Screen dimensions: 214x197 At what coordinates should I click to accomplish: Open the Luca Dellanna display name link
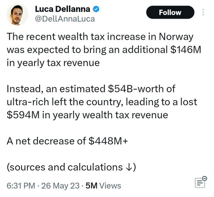[63, 9]
